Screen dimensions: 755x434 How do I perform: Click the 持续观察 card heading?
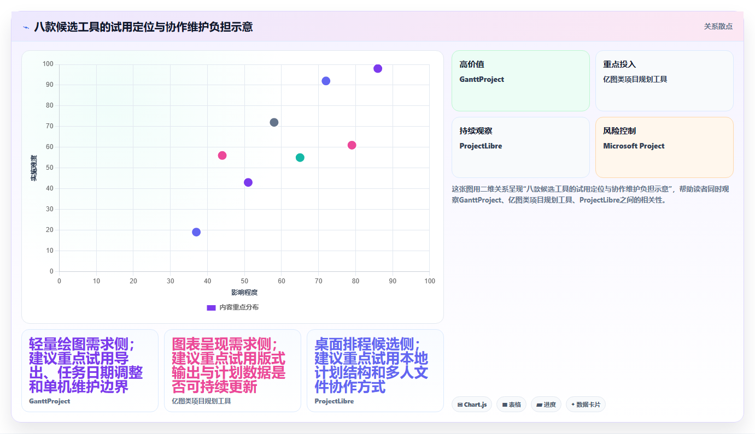pyautogui.click(x=476, y=131)
